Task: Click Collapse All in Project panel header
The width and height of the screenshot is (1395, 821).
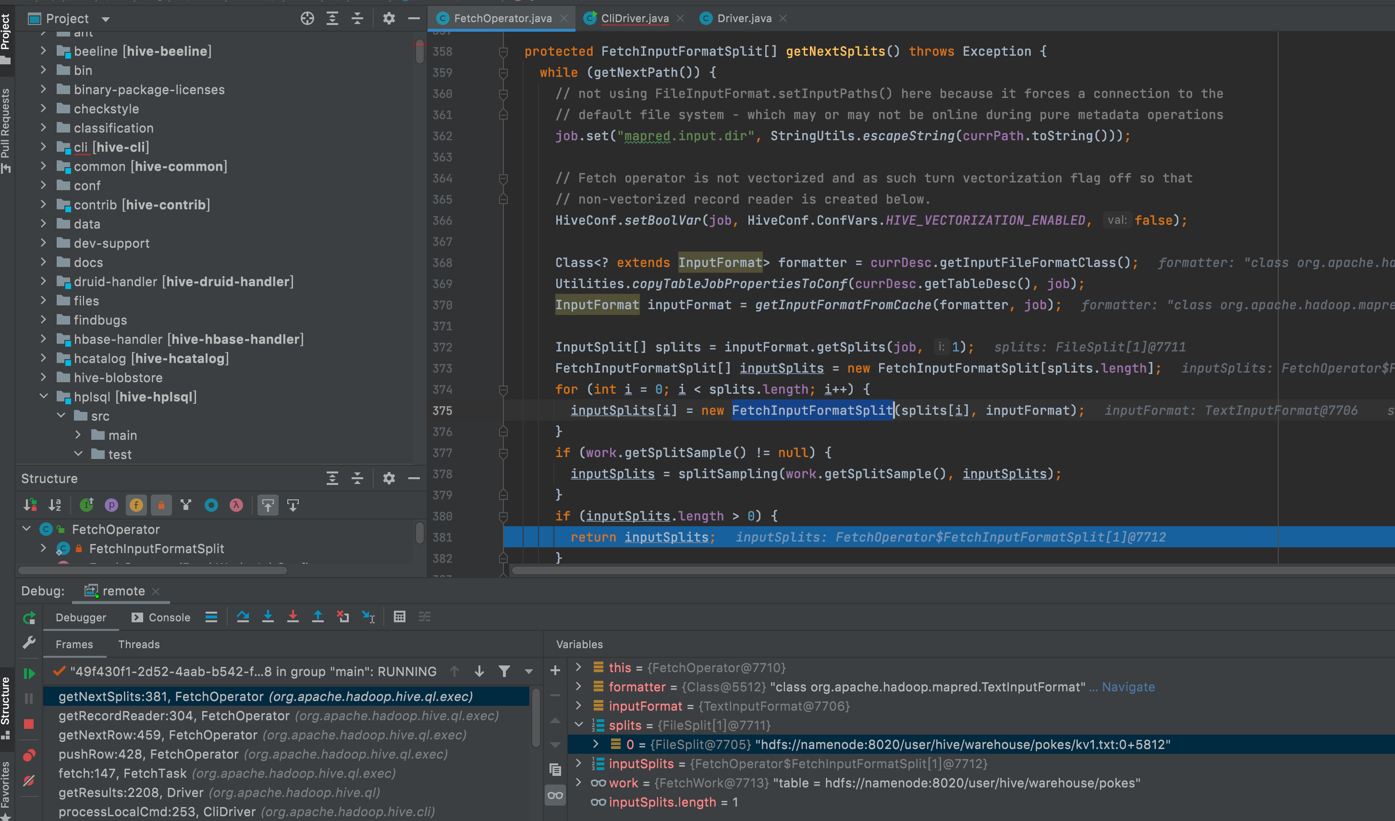Action: pyautogui.click(x=357, y=18)
